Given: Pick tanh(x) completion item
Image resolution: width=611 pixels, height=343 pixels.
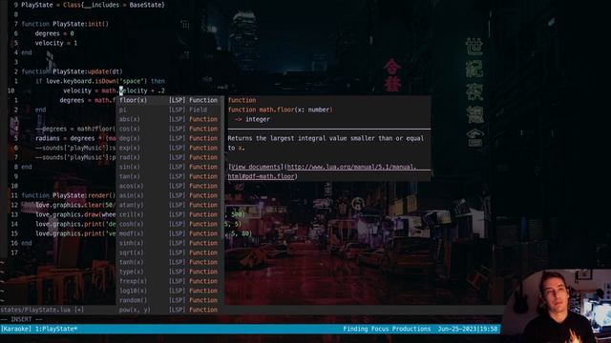Looking at the screenshot, I should (x=170, y=262).
